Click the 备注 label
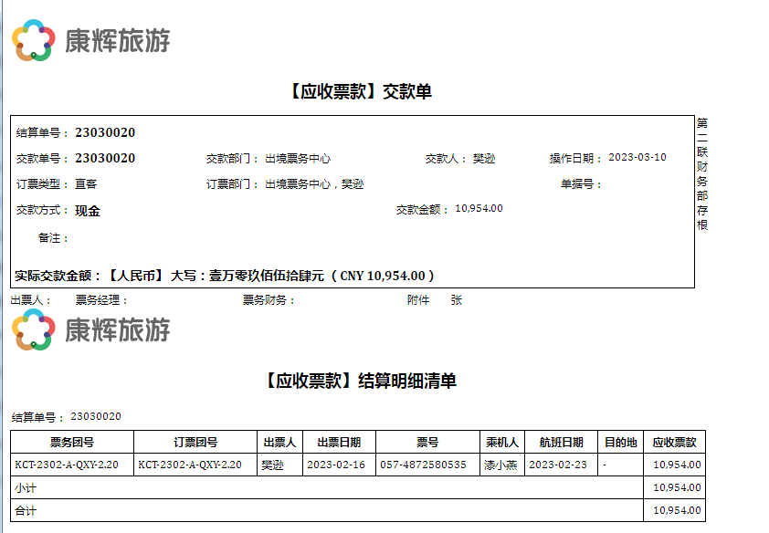This screenshot has height=533, width=769. tap(53, 237)
